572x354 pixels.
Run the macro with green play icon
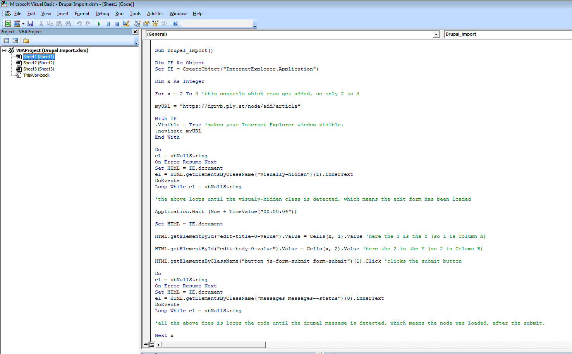click(99, 24)
